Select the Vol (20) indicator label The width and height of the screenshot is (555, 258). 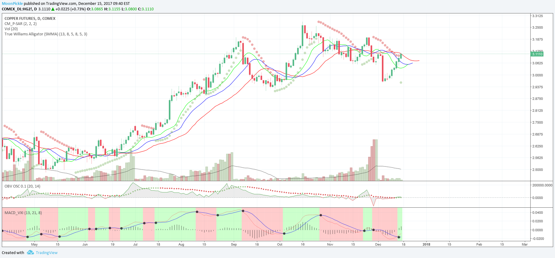(11, 29)
